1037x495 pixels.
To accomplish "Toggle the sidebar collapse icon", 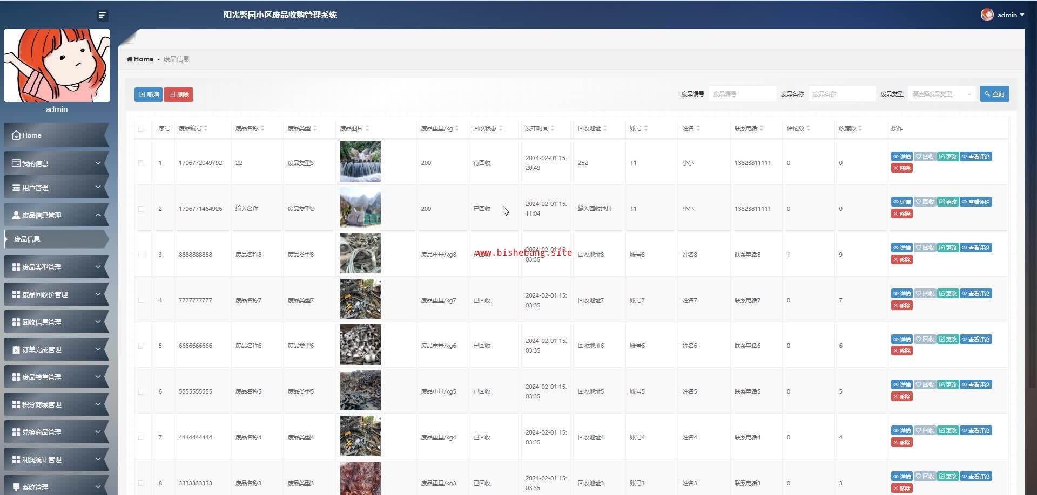I will (102, 15).
